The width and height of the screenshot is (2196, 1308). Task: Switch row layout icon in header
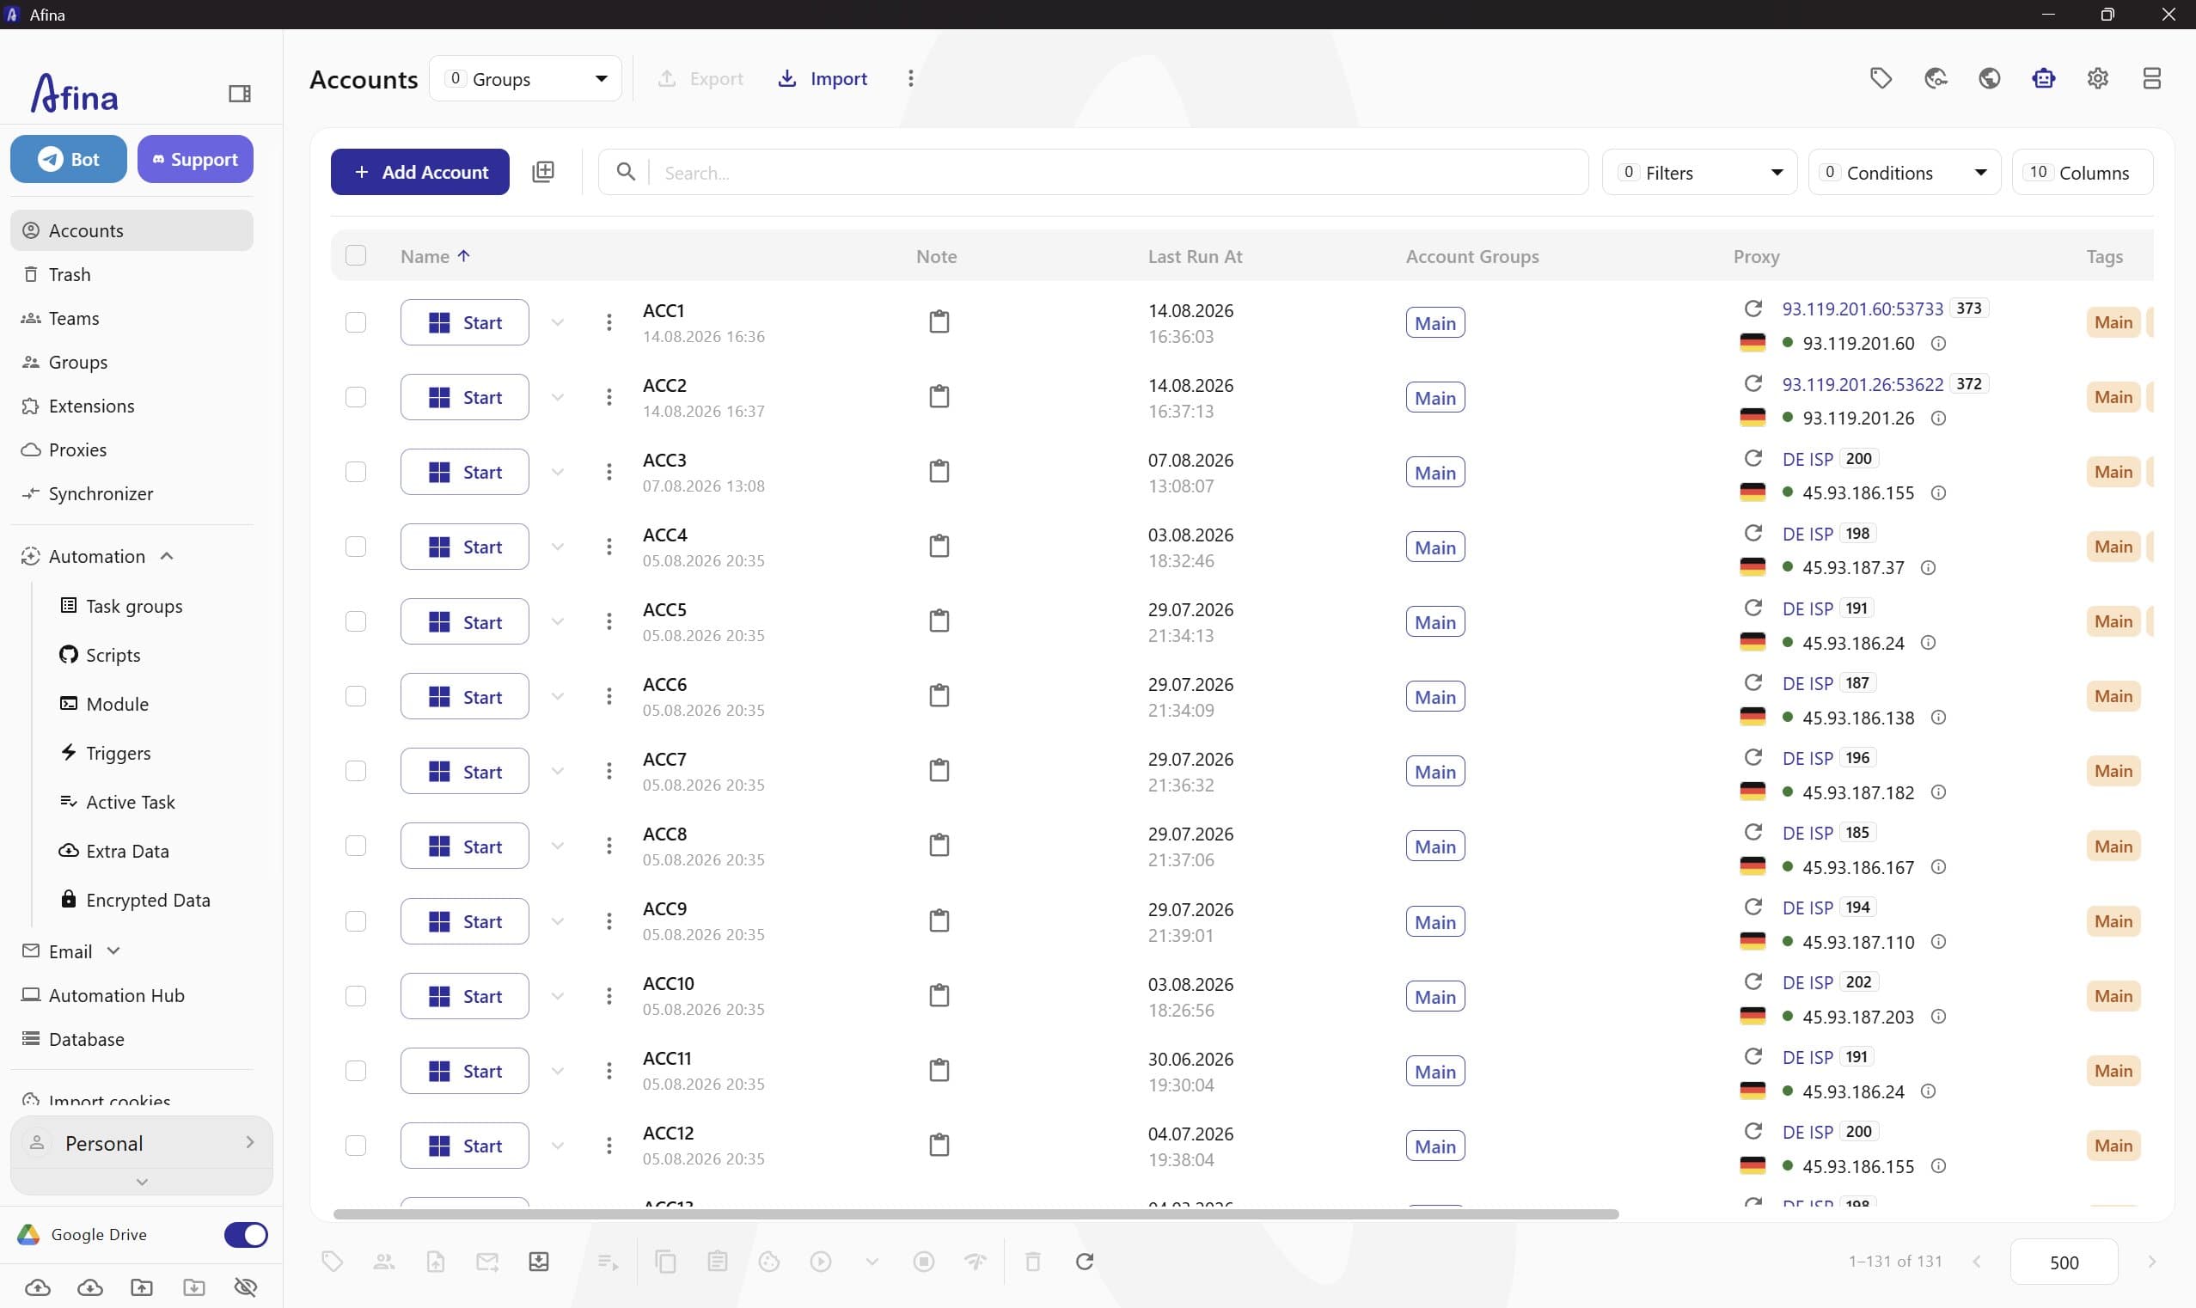[2151, 78]
